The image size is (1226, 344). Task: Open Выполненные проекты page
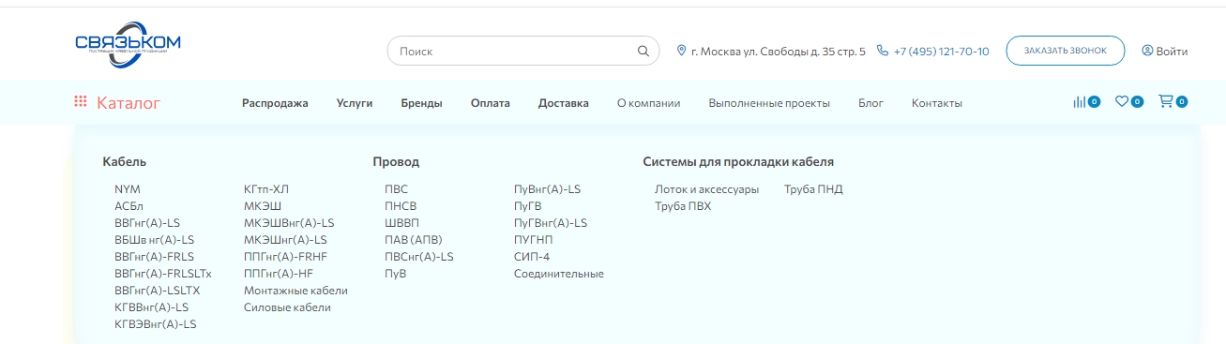[x=769, y=103]
